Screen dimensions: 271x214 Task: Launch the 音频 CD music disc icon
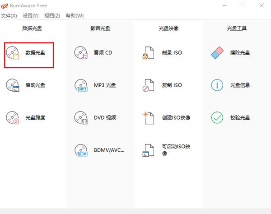pyautogui.click(x=81, y=53)
